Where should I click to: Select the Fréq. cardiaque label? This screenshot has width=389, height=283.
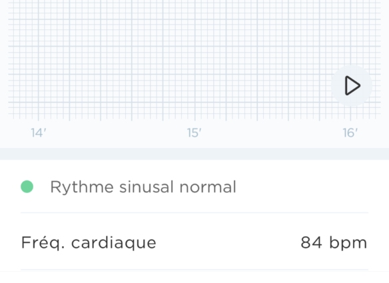[89, 242]
